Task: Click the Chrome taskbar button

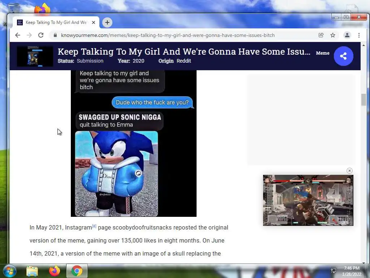Action: (x=77, y=271)
